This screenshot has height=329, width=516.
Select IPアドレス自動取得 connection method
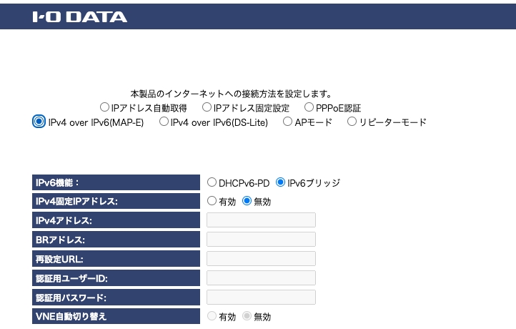[x=105, y=107]
